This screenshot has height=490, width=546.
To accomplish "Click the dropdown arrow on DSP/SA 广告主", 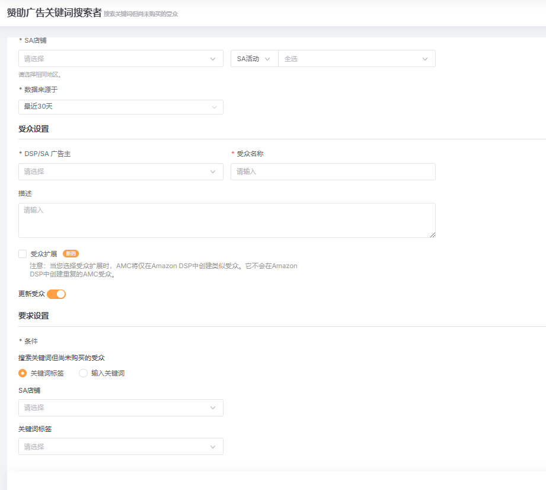I will click(213, 171).
